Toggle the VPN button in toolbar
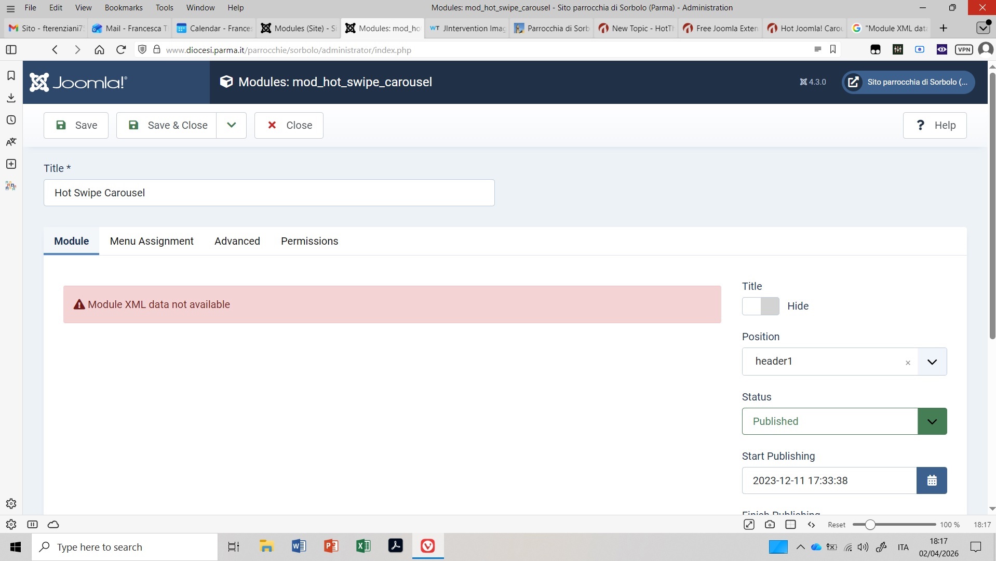Screen dimensions: 996x561 964,50
